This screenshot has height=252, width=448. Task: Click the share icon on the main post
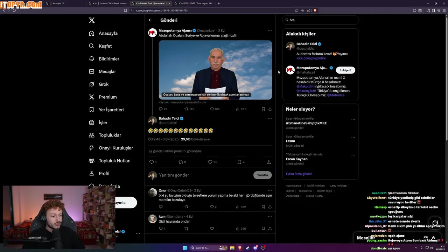click(x=269, y=162)
